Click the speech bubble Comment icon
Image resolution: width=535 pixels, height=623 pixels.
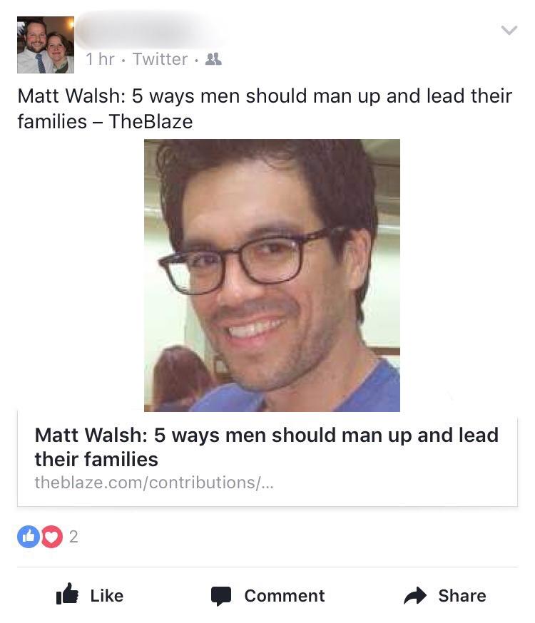pos(221,596)
